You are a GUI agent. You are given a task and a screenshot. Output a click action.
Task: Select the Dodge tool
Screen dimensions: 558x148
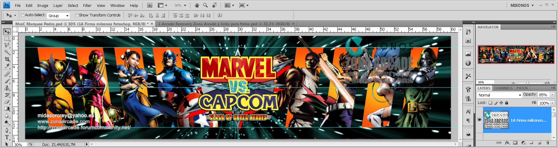[x=7, y=123]
